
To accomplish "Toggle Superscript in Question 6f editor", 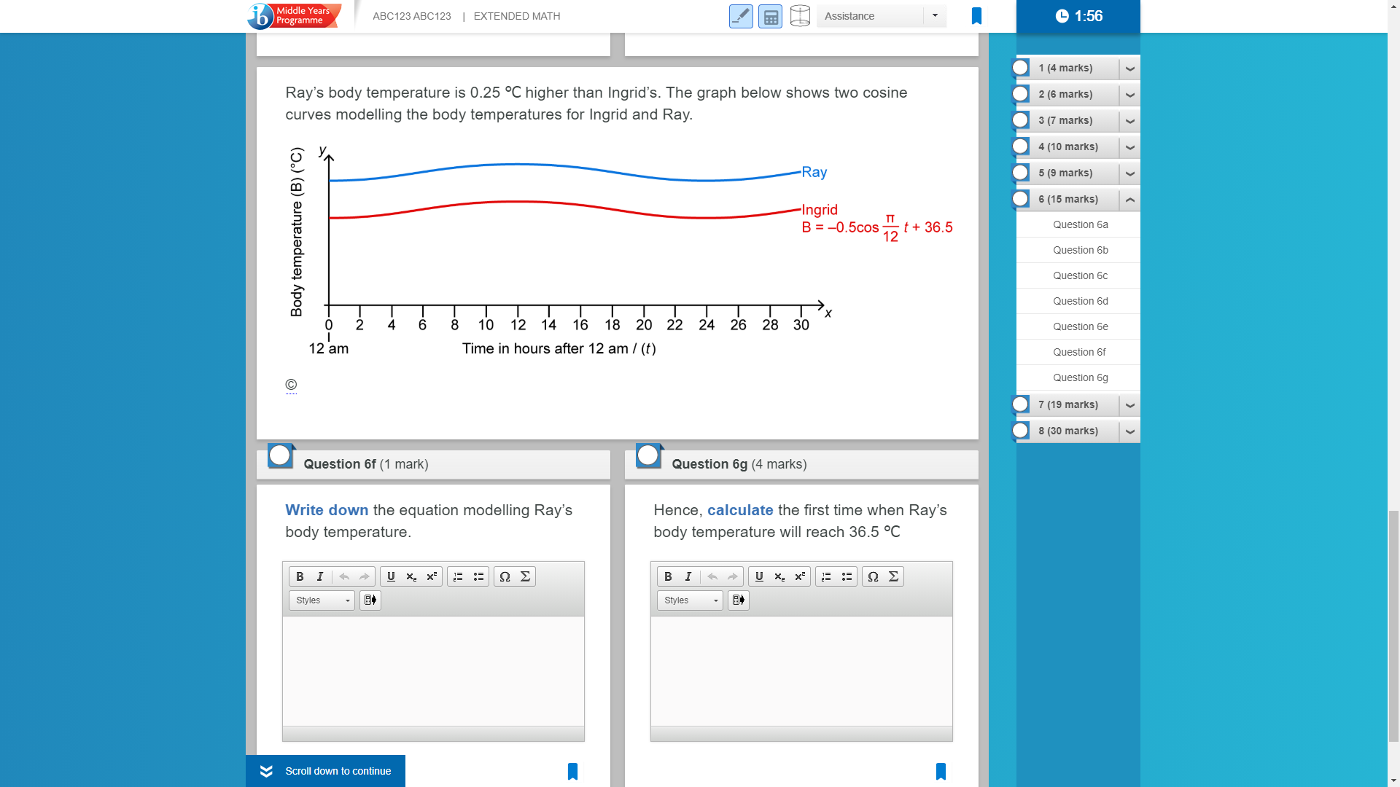I will pos(432,576).
